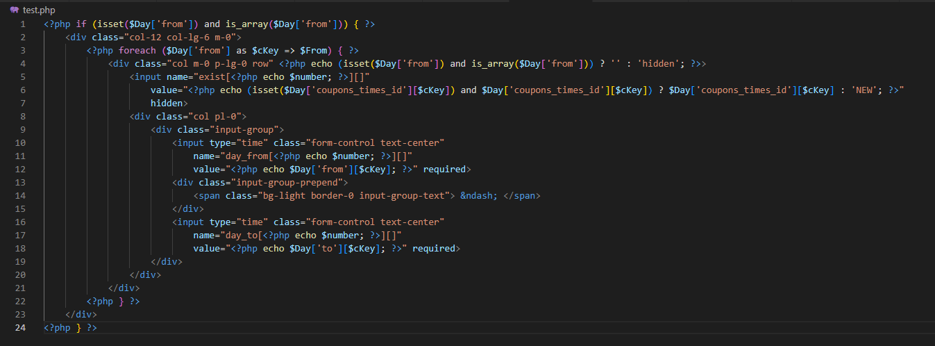The width and height of the screenshot is (935, 346).
Task: Click the closing </span> tag
Action: (521, 196)
